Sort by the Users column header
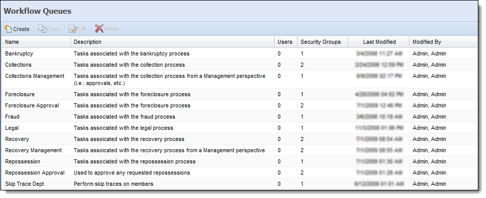 tap(285, 42)
